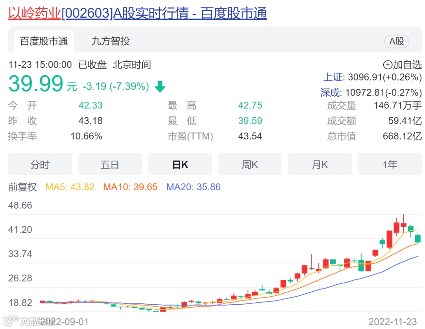Click the 换手率 value 10.66%
The width and height of the screenshot is (425, 329).
coord(87,136)
